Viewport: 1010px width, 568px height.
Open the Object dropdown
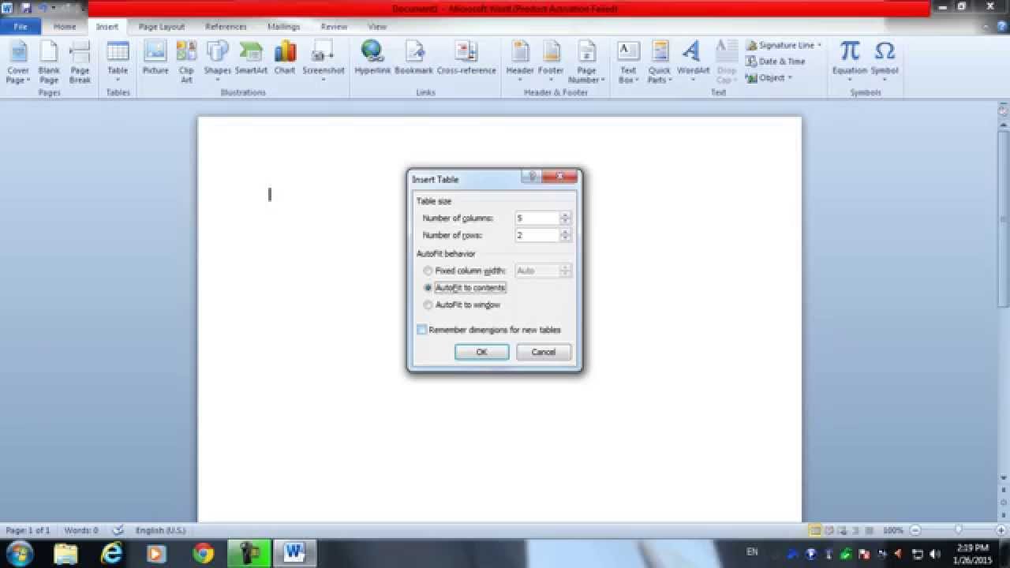click(x=789, y=77)
